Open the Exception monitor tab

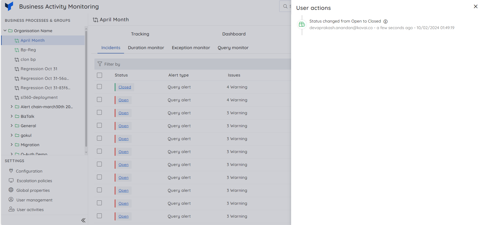191,48
